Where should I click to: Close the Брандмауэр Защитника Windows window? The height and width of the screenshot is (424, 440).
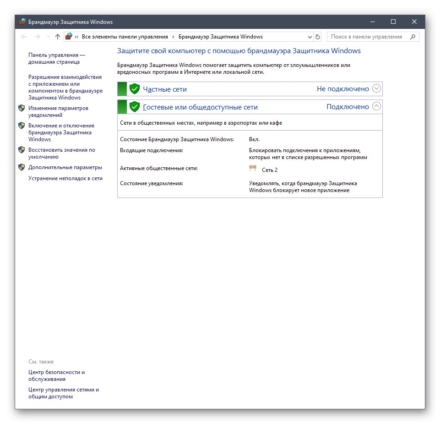(x=414, y=22)
